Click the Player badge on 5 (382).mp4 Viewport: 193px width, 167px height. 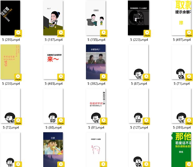(x=104, y=77)
